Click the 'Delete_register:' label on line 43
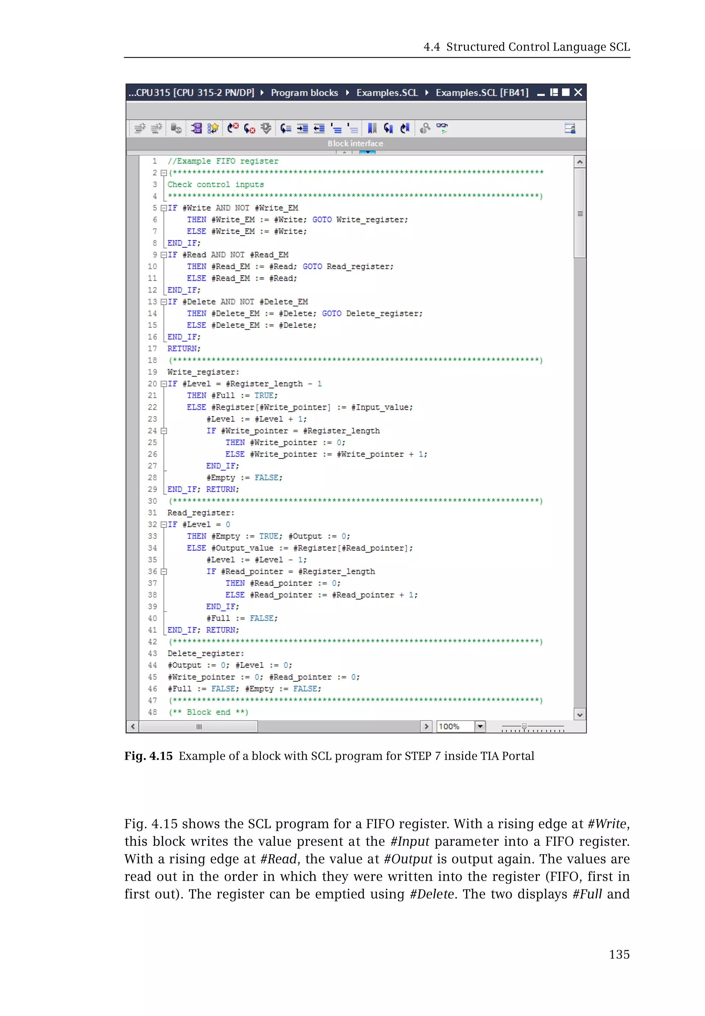 (x=206, y=654)
